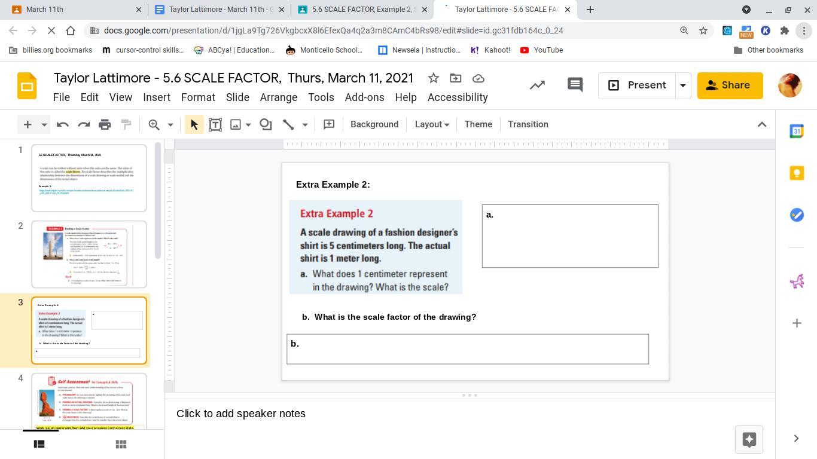Show the side panel chevron
Viewport: 817px width, 459px height.
point(796,439)
